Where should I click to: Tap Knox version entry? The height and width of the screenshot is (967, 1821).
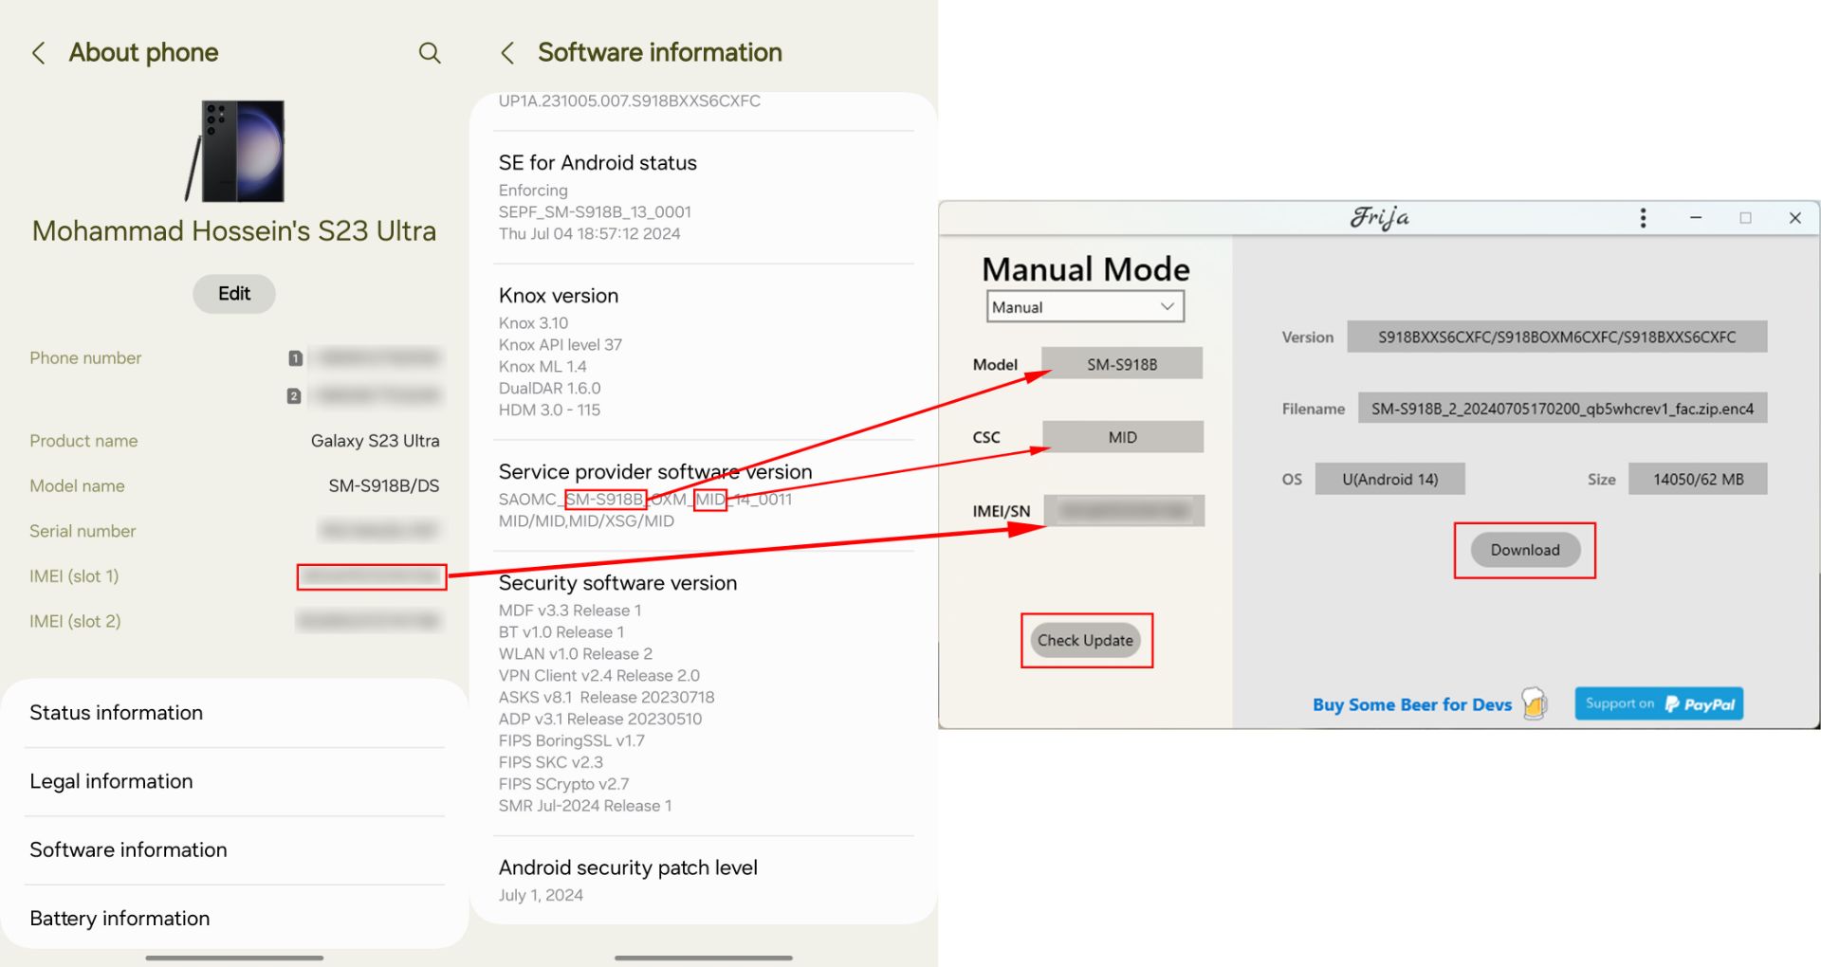coord(703,352)
